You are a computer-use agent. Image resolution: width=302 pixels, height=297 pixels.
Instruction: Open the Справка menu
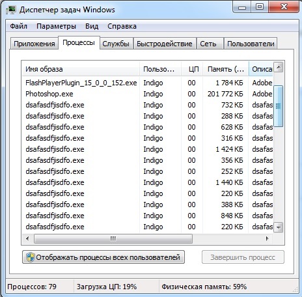tap(122, 26)
